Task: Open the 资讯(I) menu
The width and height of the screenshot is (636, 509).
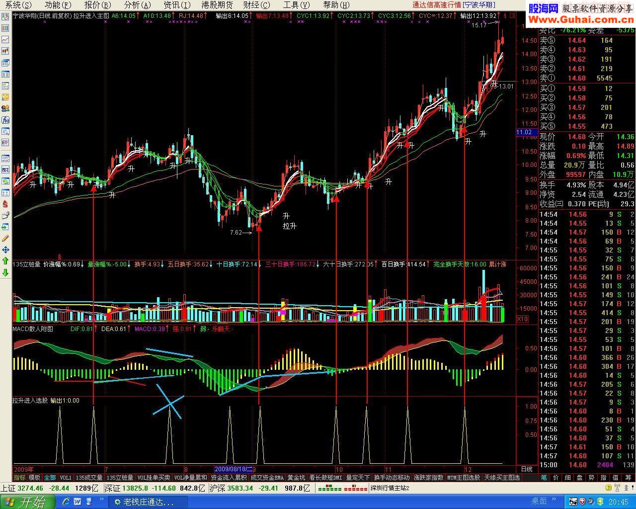Action: coord(177,5)
